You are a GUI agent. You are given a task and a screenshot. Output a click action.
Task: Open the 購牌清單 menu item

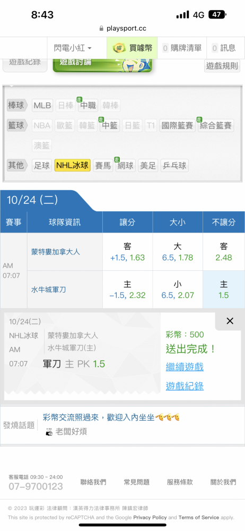tap(182, 48)
